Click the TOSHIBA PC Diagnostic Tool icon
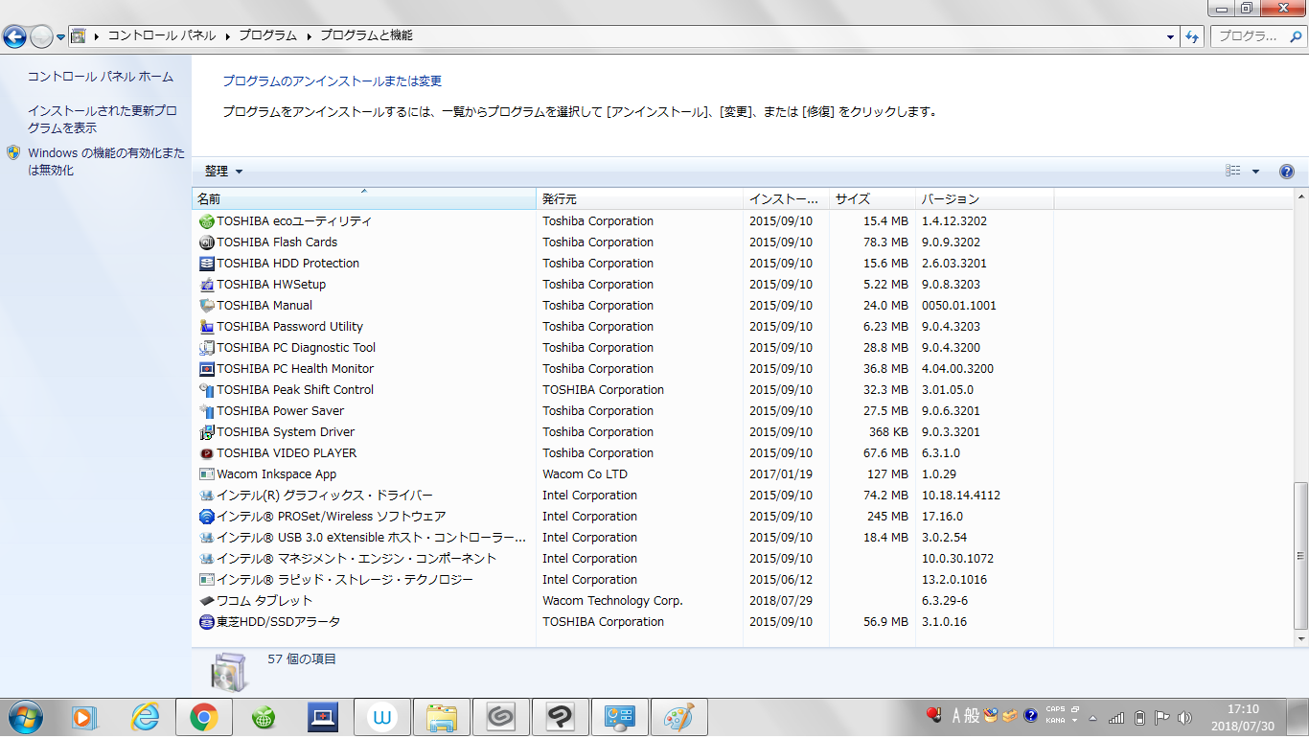The width and height of the screenshot is (1309, 739). click(207, 348)
